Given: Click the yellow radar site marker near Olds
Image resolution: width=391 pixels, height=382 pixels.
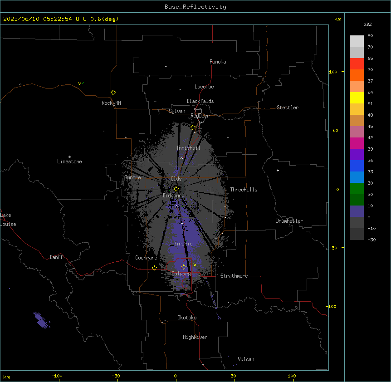Looking at the screenshot, I should click(x=176, y=189).
